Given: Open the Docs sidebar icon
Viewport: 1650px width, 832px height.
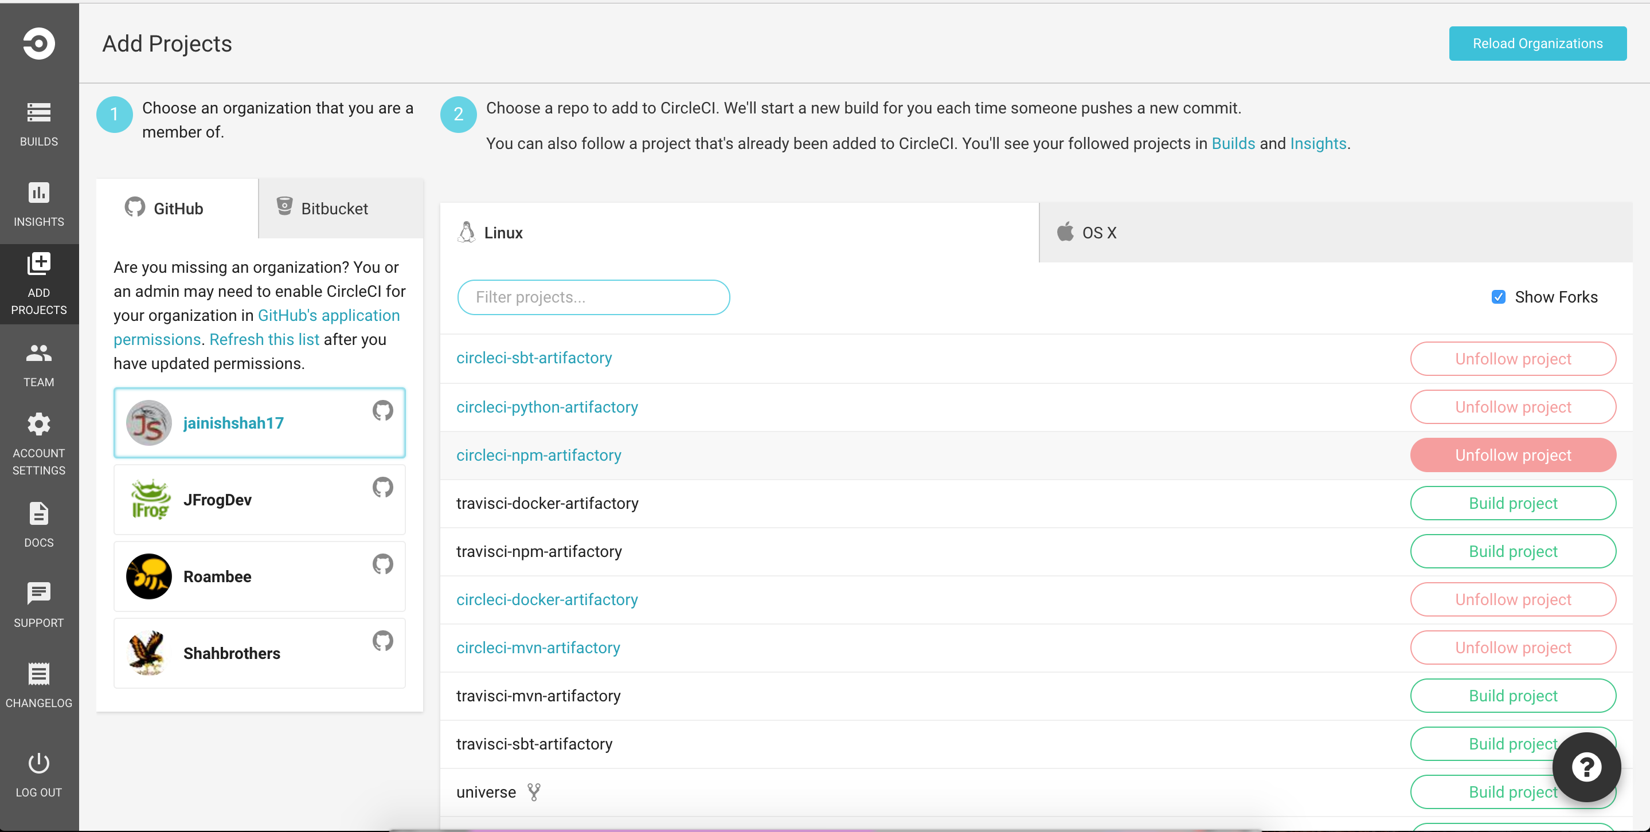Looking at the screenshot, I should (38, 514).
